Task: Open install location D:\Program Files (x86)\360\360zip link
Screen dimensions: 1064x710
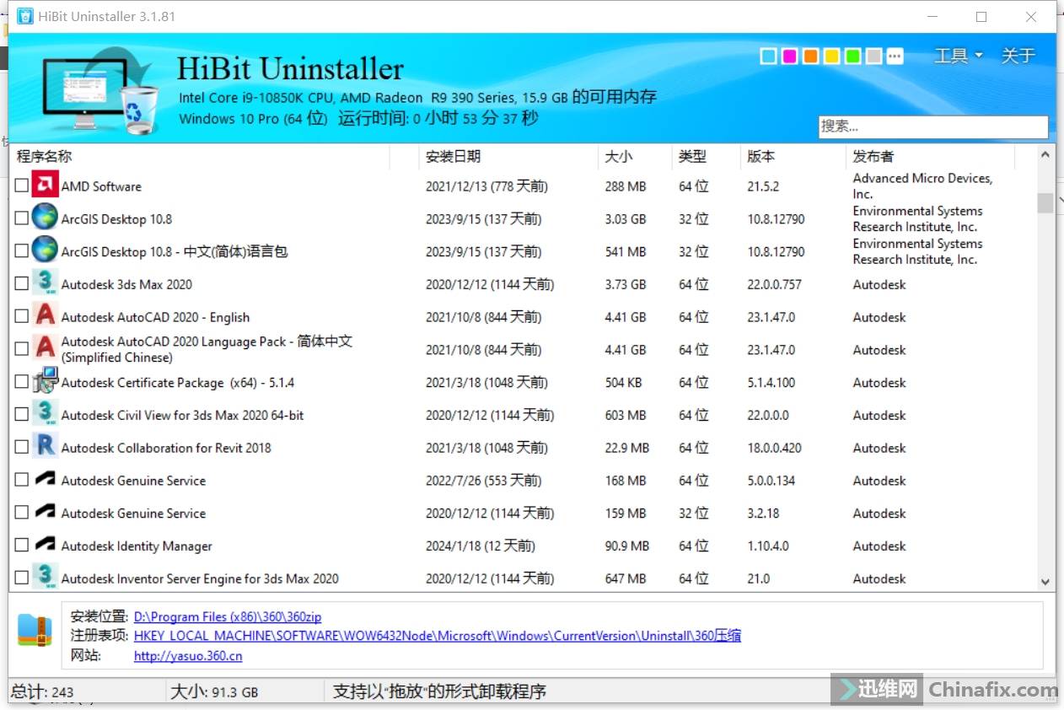Action: pyautogui.click(x=228, y=616)
